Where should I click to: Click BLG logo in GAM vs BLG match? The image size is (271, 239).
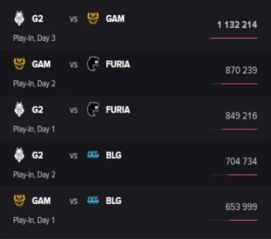(x=93, y=200)
